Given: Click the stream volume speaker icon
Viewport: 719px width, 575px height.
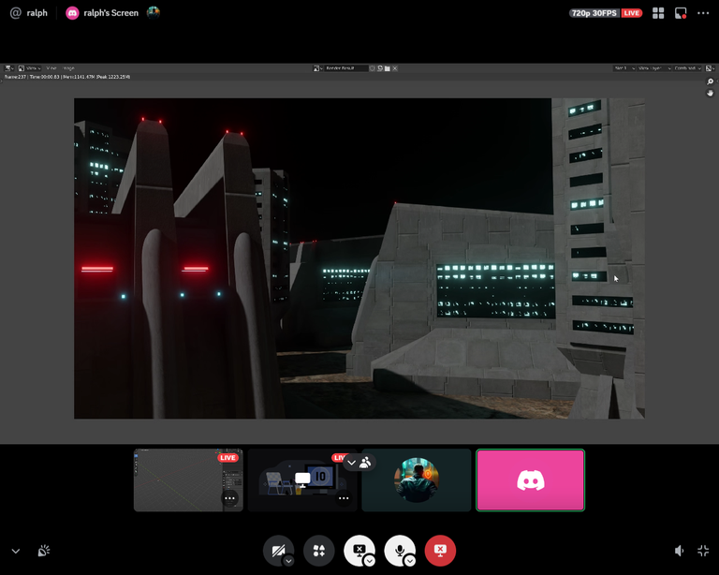Looking at the screenshot, I should pyautogui.click(x=679, y=552).
